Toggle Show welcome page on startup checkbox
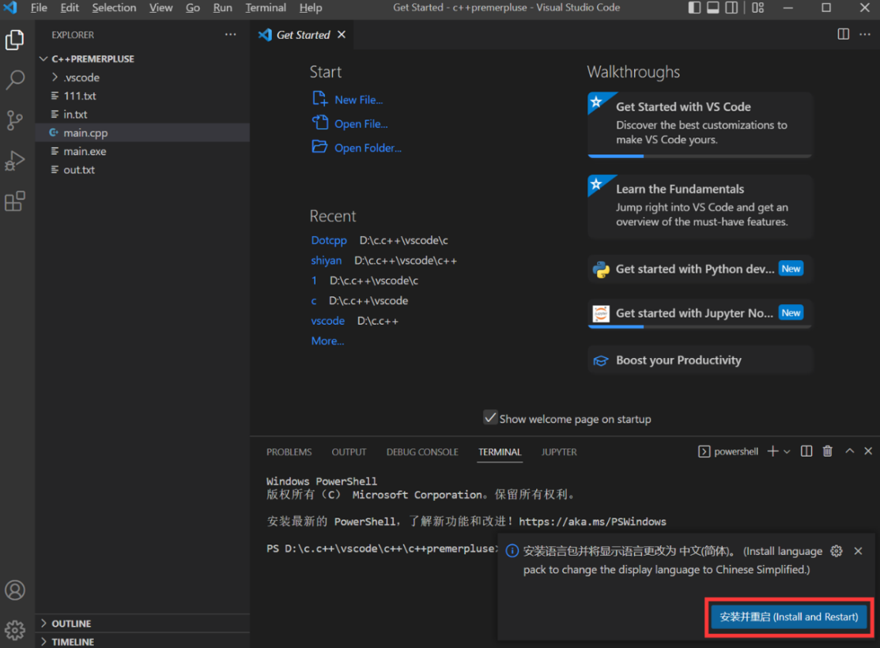This screenshot has width=880, height=648. (490, 418)
